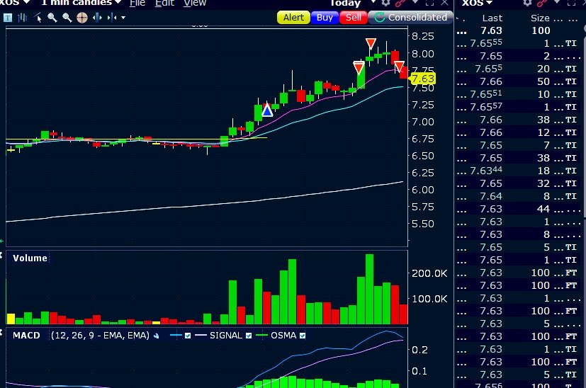586x388 pixels.
Task: Select the text annotation tool icon
Action: (8, 18)
